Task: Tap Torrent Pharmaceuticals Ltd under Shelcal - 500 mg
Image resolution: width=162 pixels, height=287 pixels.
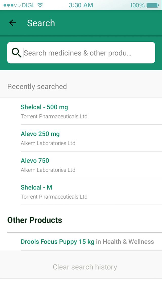Action: 54,116
